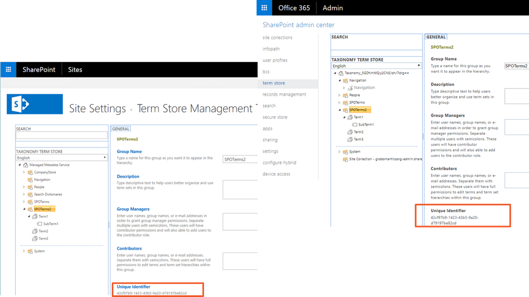529x297 pixels.
Task: Select GENERAL tab in Site Settings
Action: coord(121,129)
